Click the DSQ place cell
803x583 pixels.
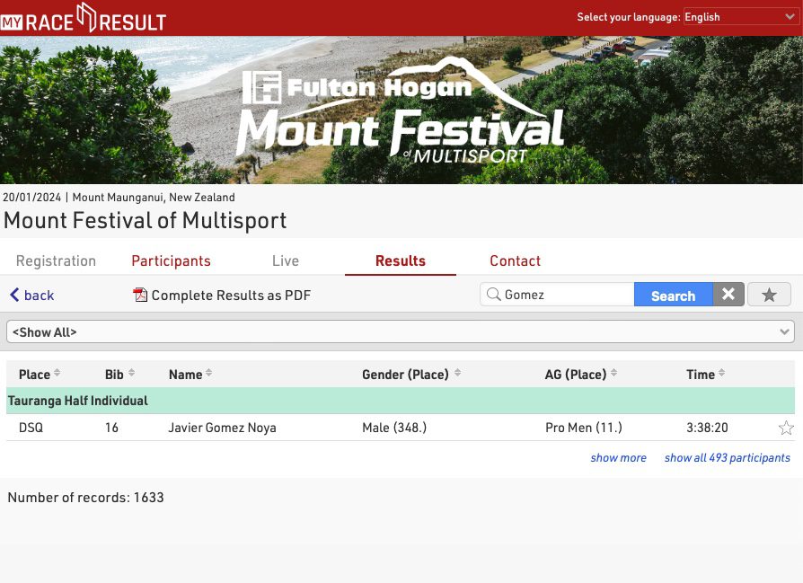(x=31, y=428)
